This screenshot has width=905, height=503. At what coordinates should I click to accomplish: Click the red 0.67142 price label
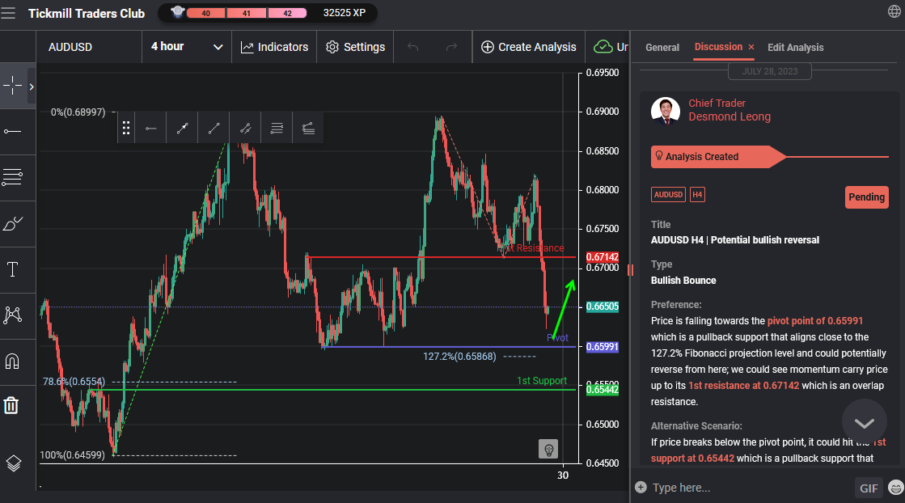click(602, 256)
